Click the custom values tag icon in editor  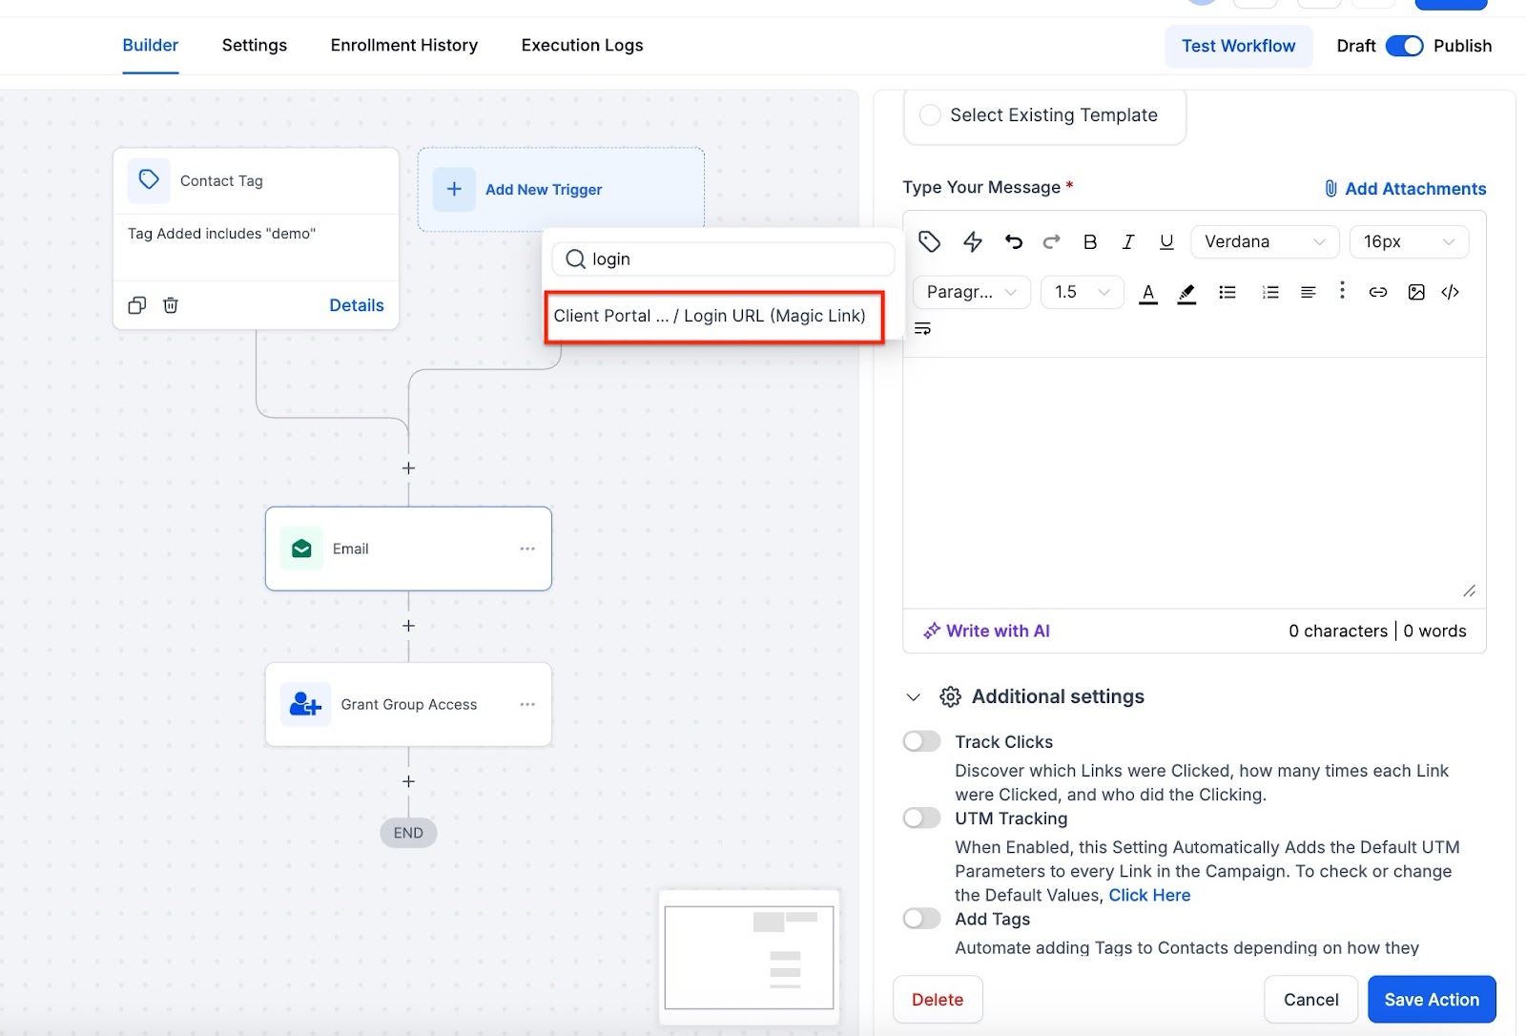pyautogui.click(x=929, y=242)
